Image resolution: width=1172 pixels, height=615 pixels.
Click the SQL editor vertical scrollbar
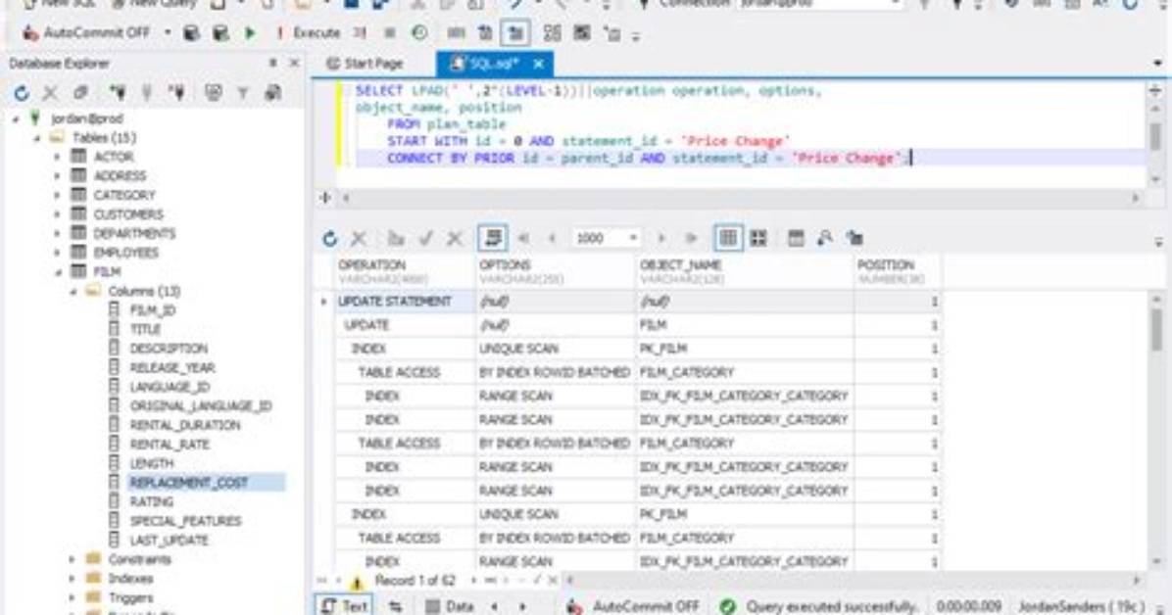(x=1155, y=134)
